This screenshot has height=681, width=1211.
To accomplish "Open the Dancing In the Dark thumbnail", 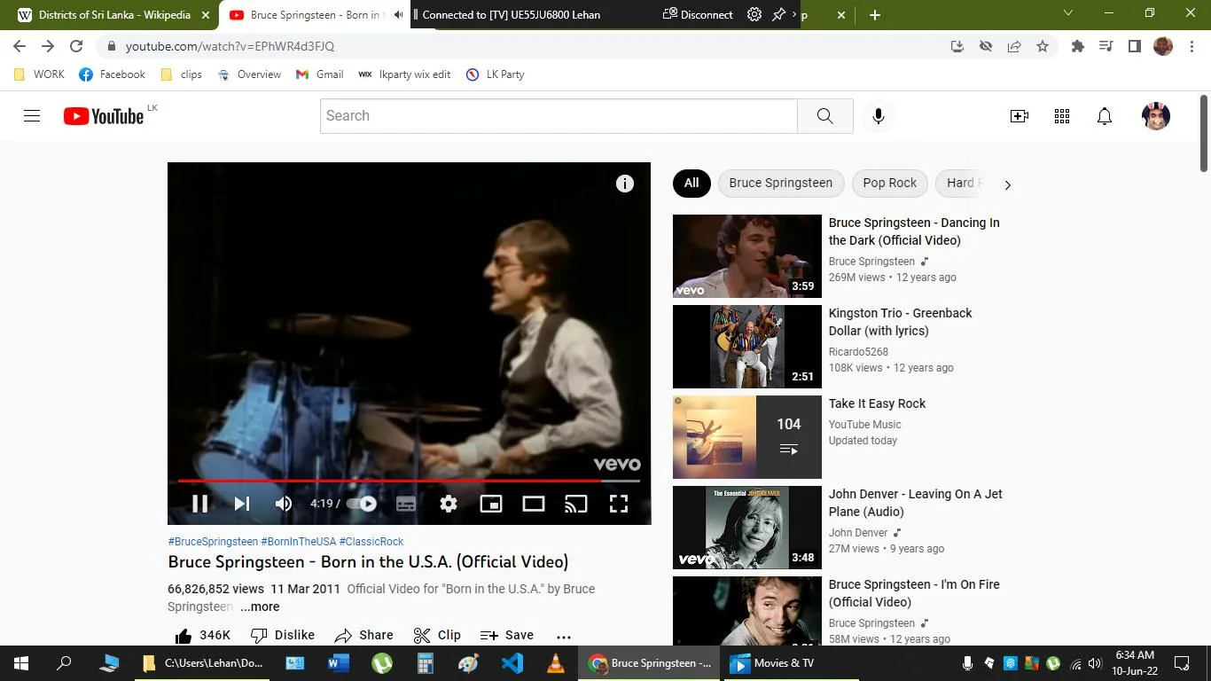I will tap(747, 256).
